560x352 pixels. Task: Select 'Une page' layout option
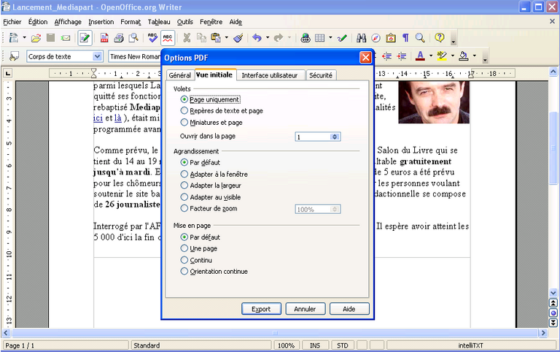click(x=184, y=248)
